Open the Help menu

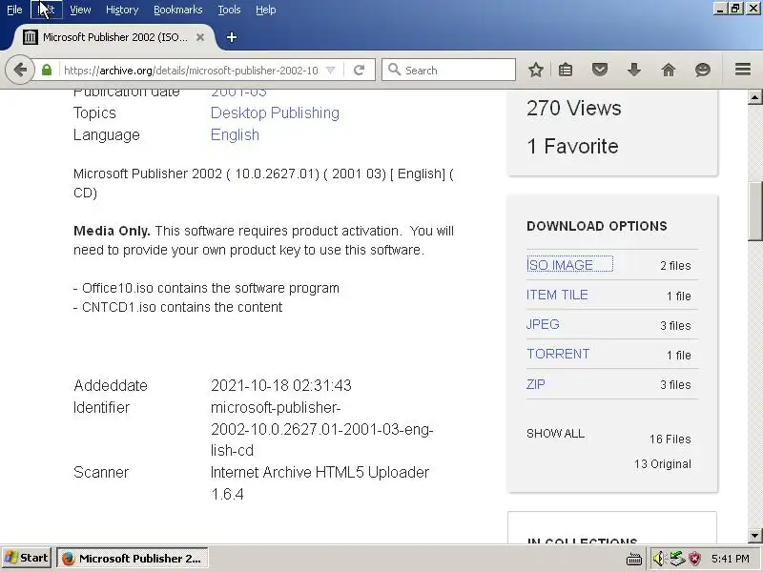coord(266,10)
